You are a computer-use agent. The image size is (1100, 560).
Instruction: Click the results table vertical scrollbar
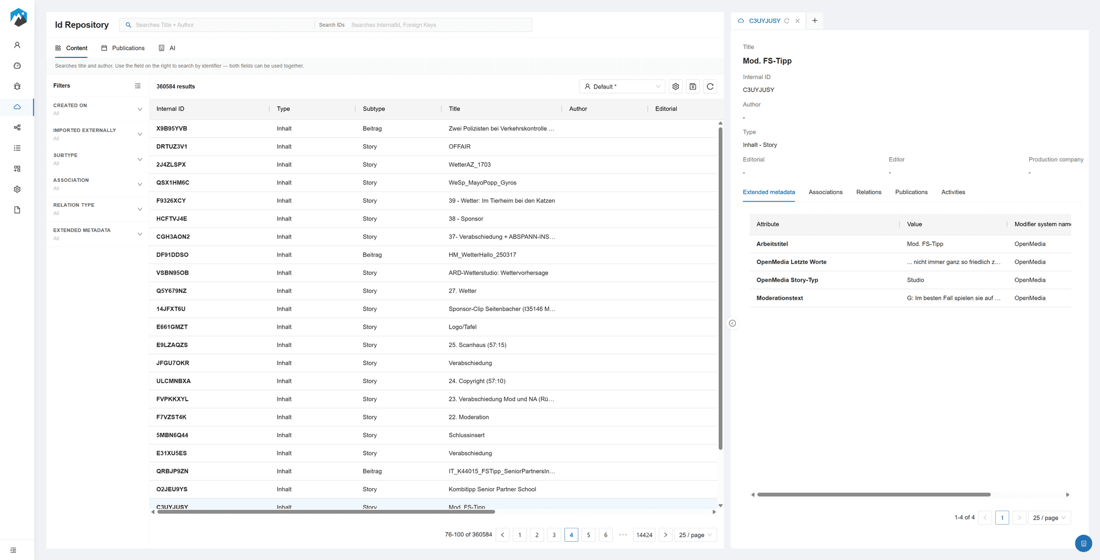(x=720, y=289)
